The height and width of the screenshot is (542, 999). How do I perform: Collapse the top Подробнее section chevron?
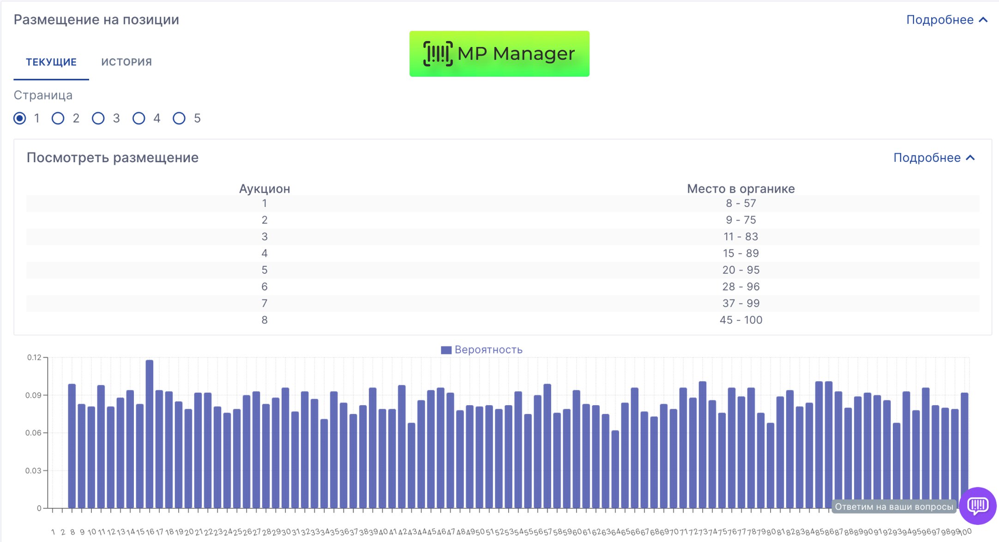(x=983, y=20)
